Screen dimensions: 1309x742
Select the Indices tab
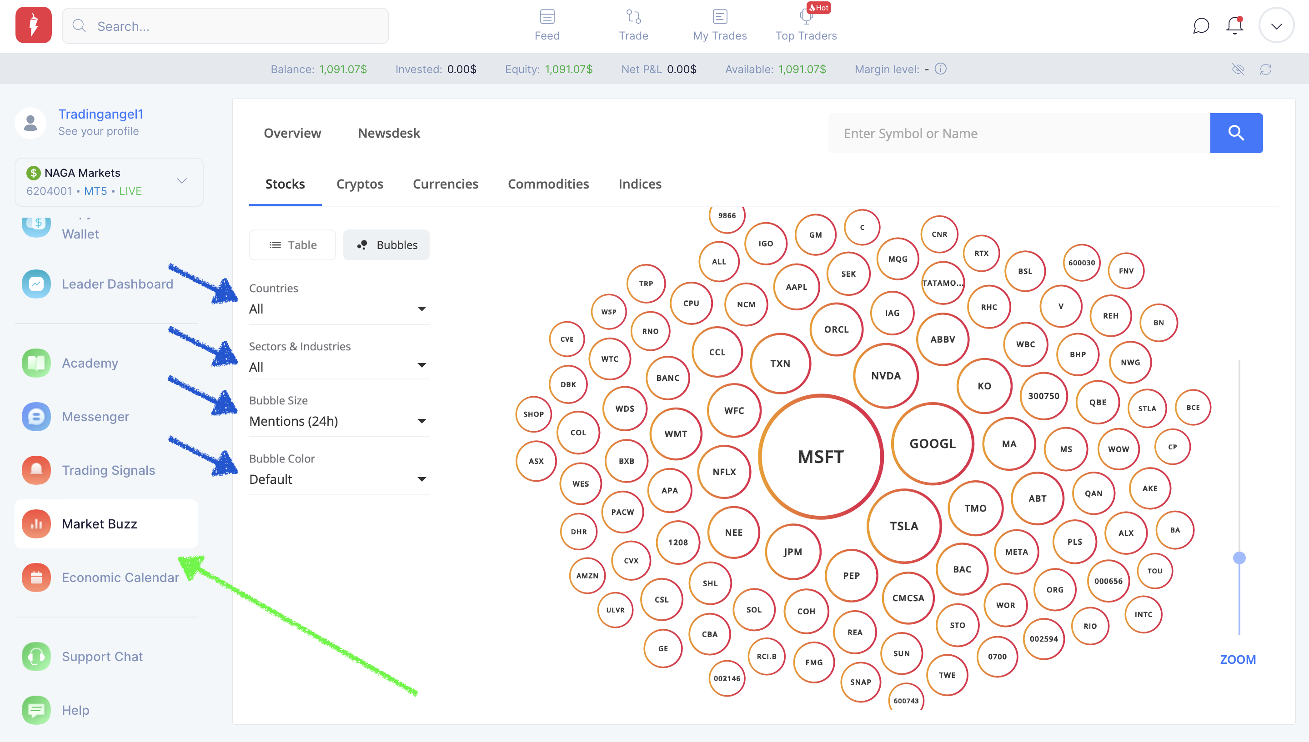click(640, 184)
